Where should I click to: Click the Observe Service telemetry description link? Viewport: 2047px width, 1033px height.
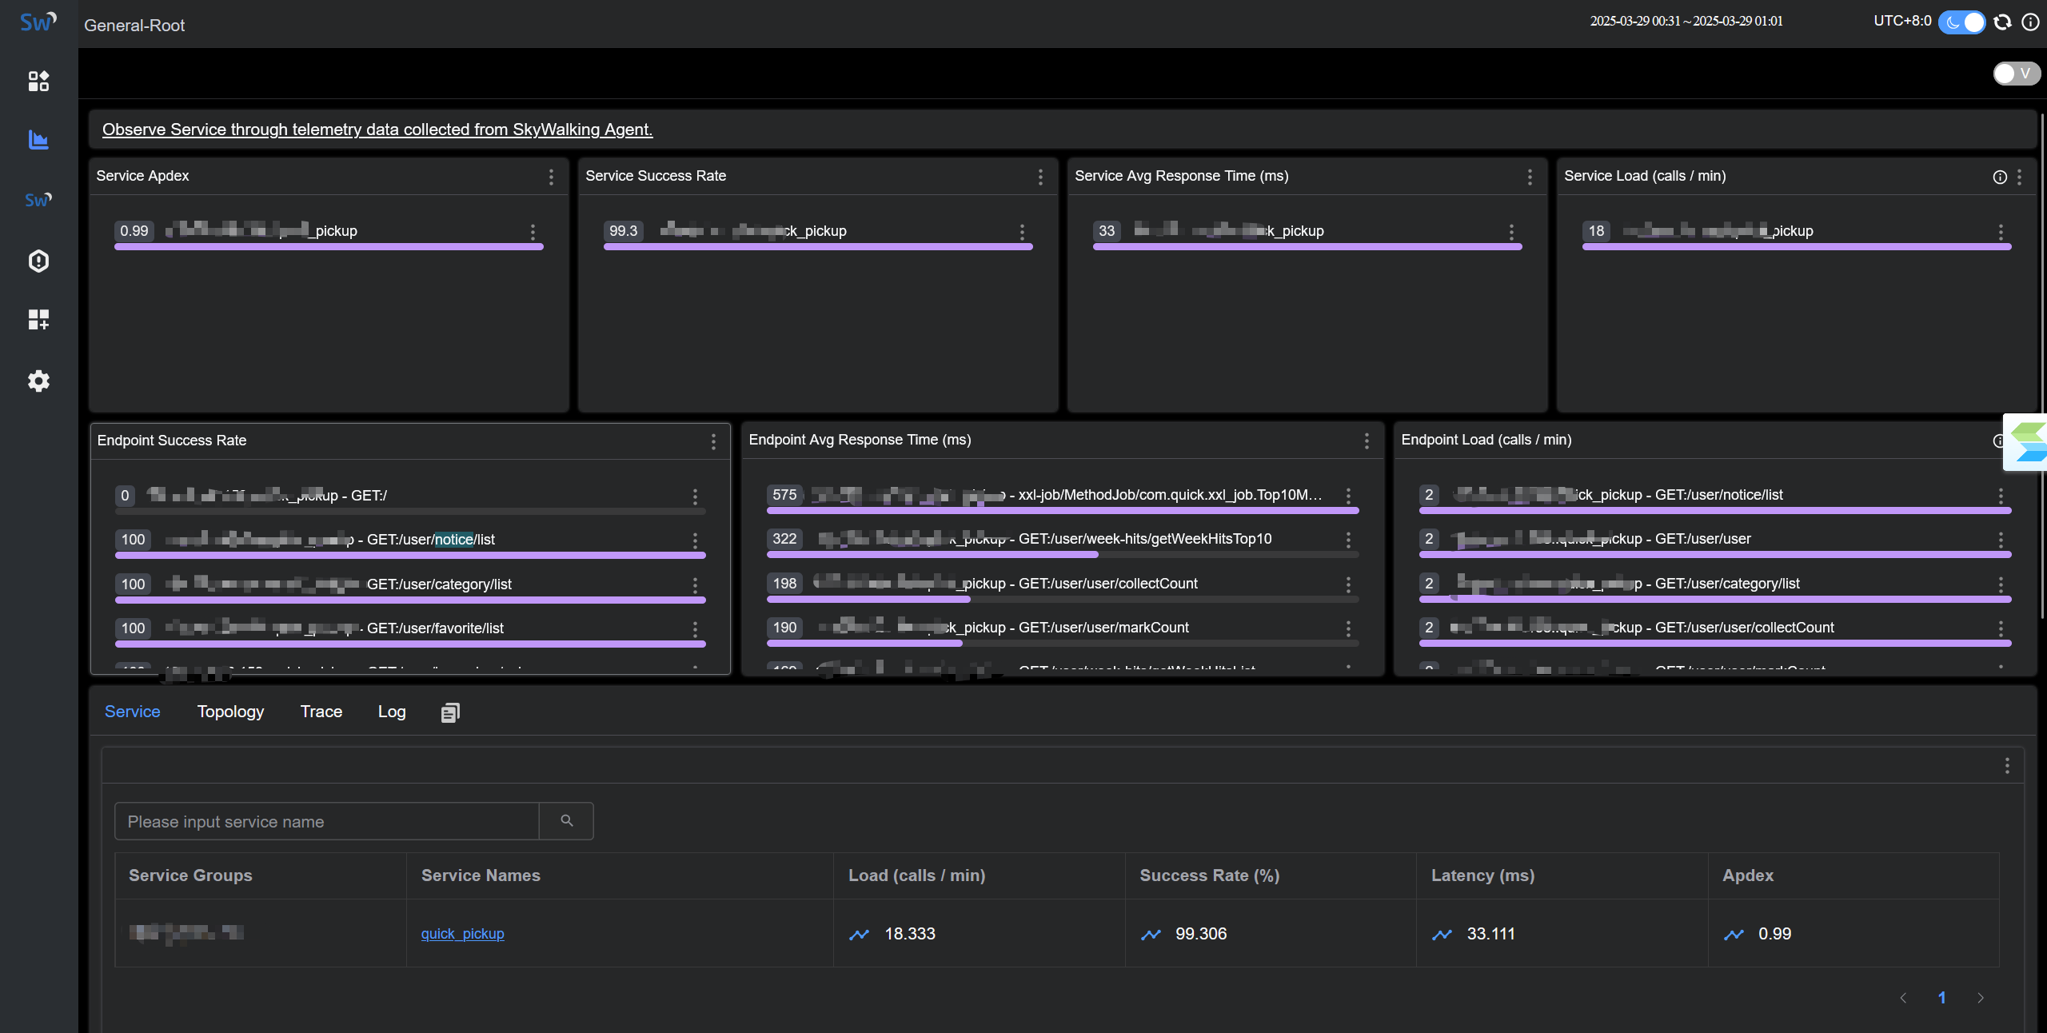(x=377, y=130)
